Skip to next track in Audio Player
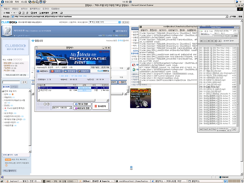 coord(216,41)
